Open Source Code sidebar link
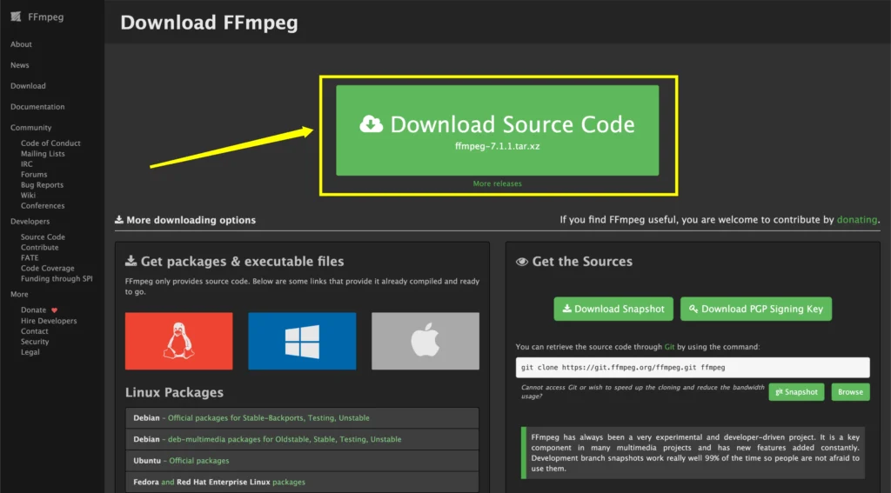The width and height of the screenshot is (891, 493). 43,237
